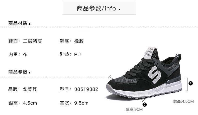Click the numbered marker 1 heel-height icon
This screenshot has height=115, width=198.
190,83
